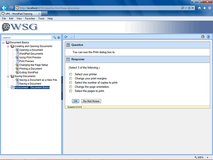Open the View menu
Viewport: 213px width, 160px height.
coord(19,19)
